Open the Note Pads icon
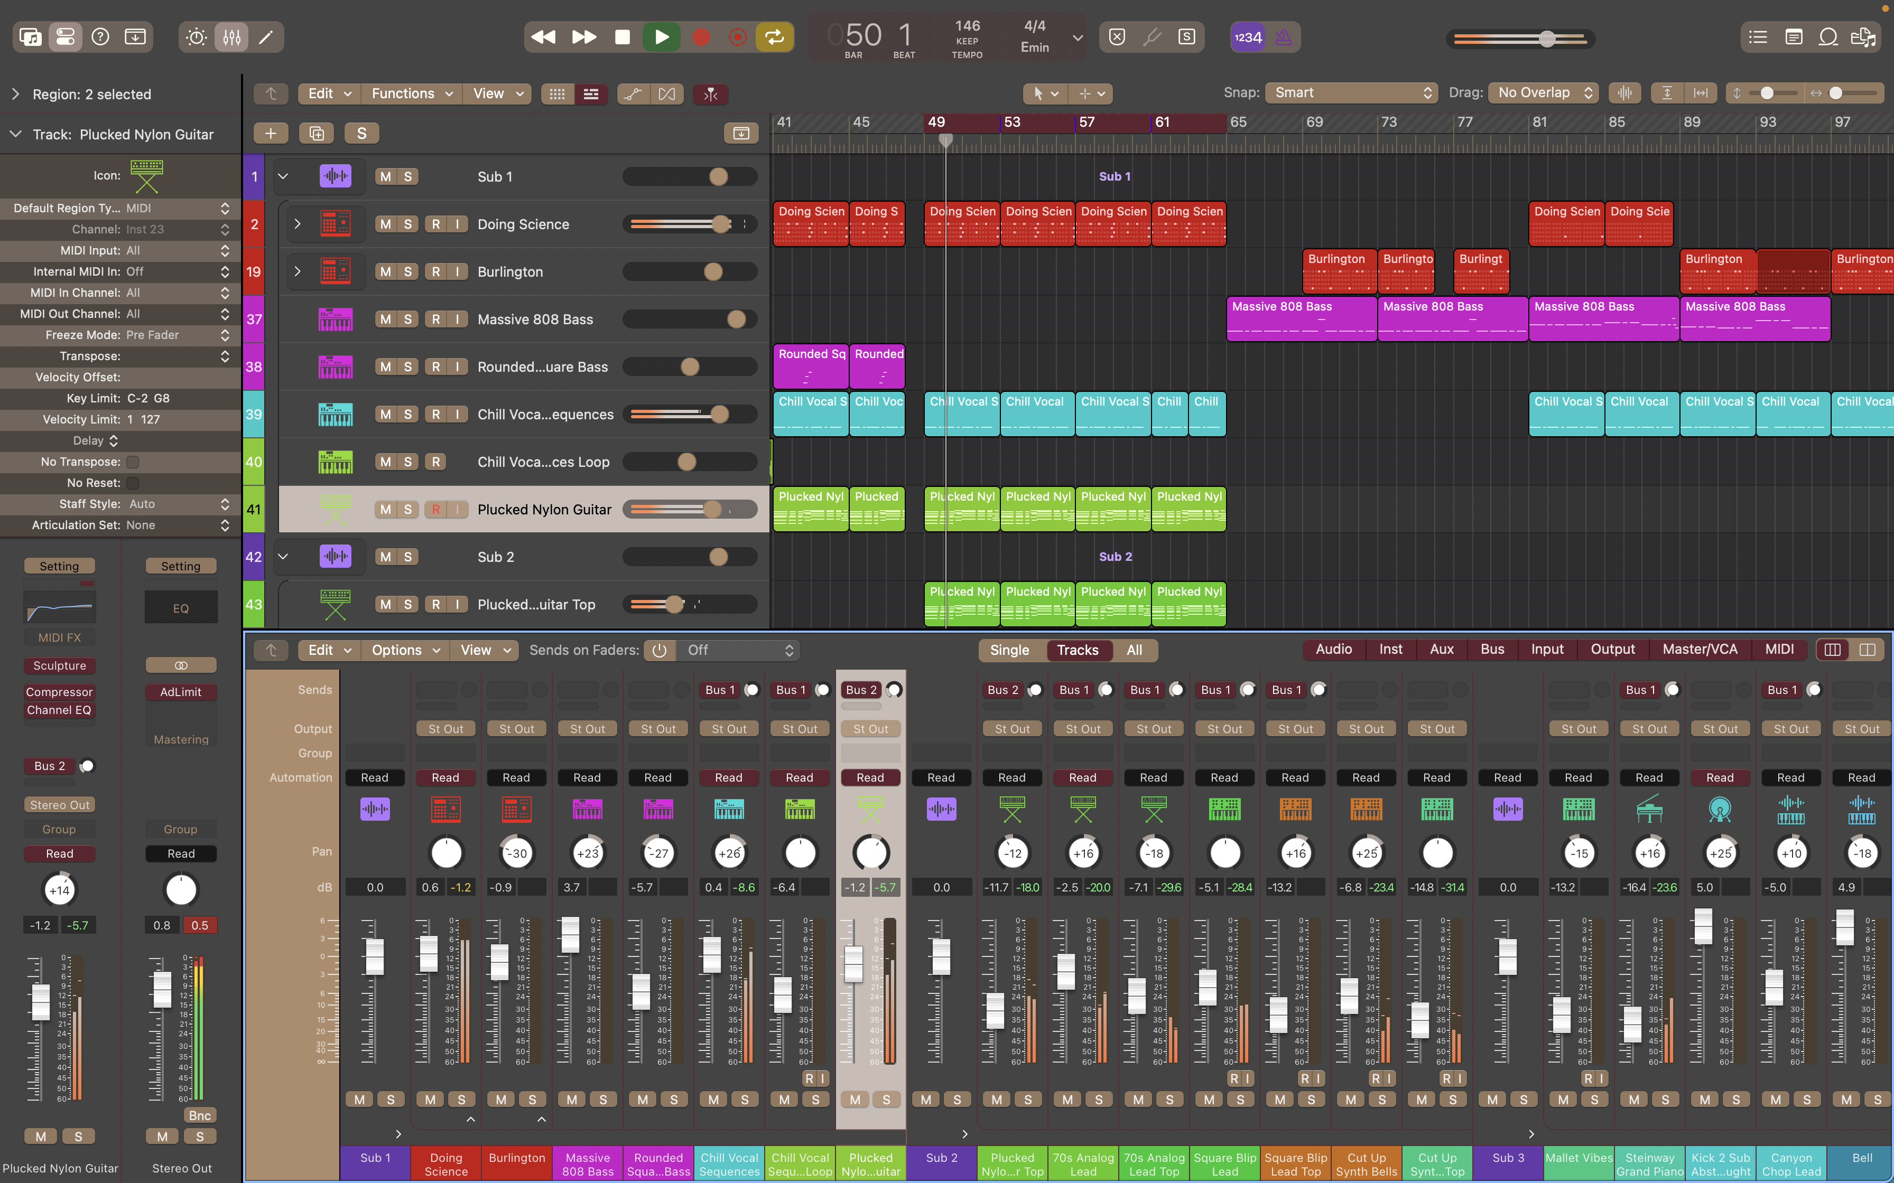The height and width of the screenshot is (1183, 1894). pos(1794,37)
